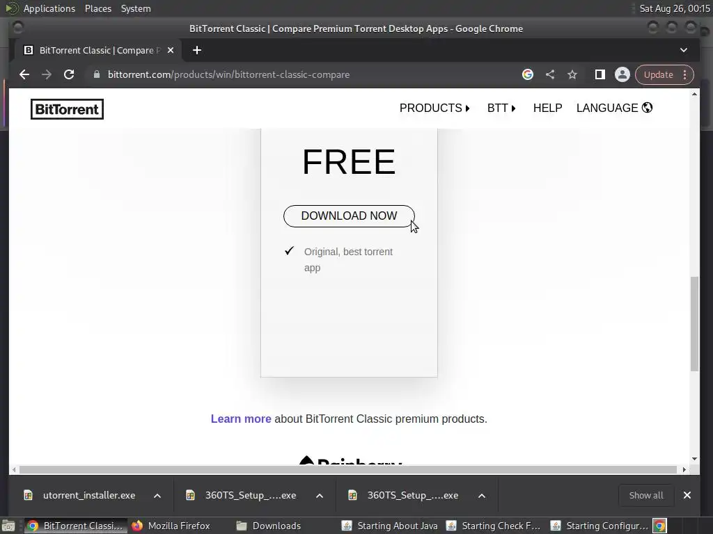This screenshot has height=534, width=713.
Task: Click the clock showing Sat Aug 26
Action: tap(675, 8)
